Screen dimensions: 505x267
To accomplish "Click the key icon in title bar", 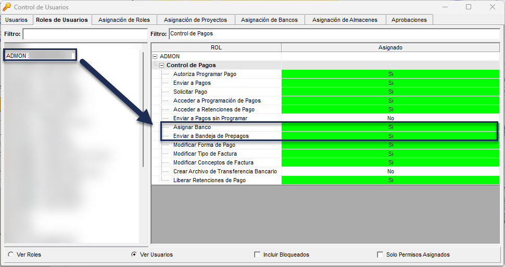I will click(x=7, y=7).
